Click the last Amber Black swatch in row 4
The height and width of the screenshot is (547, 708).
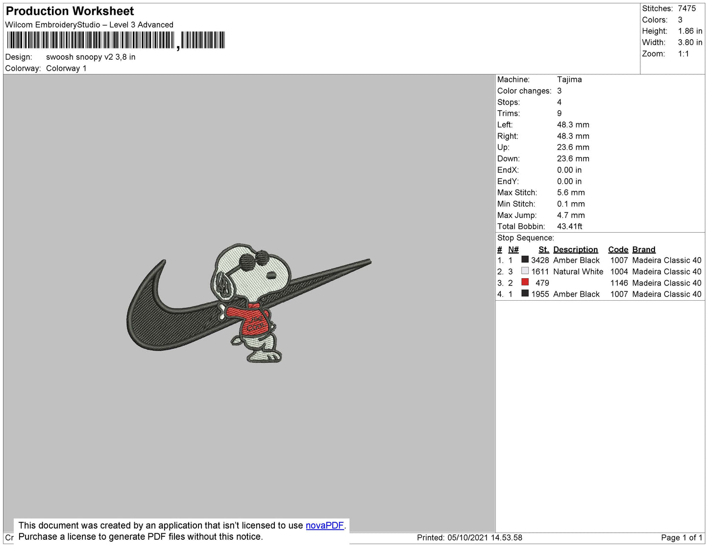click(525, 293)
